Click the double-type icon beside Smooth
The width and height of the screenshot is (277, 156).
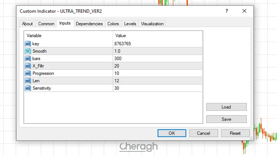pyautogui.click(x=28, y=51)
